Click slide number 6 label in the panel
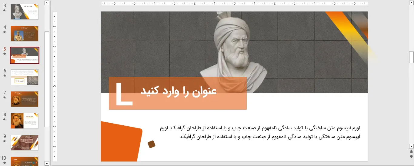The image size is (414, 166). pyautogui.click(x=5, y=71)
